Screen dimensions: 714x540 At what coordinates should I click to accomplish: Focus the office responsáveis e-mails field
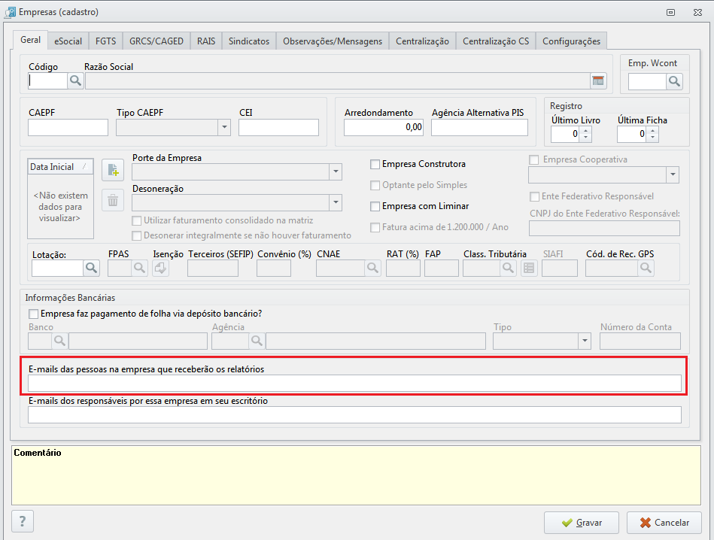coord(354,415)
